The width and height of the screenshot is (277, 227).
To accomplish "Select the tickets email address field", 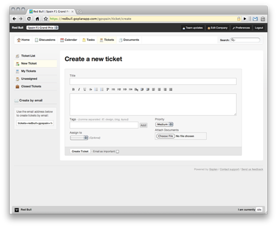I will (x=35, y=123).
